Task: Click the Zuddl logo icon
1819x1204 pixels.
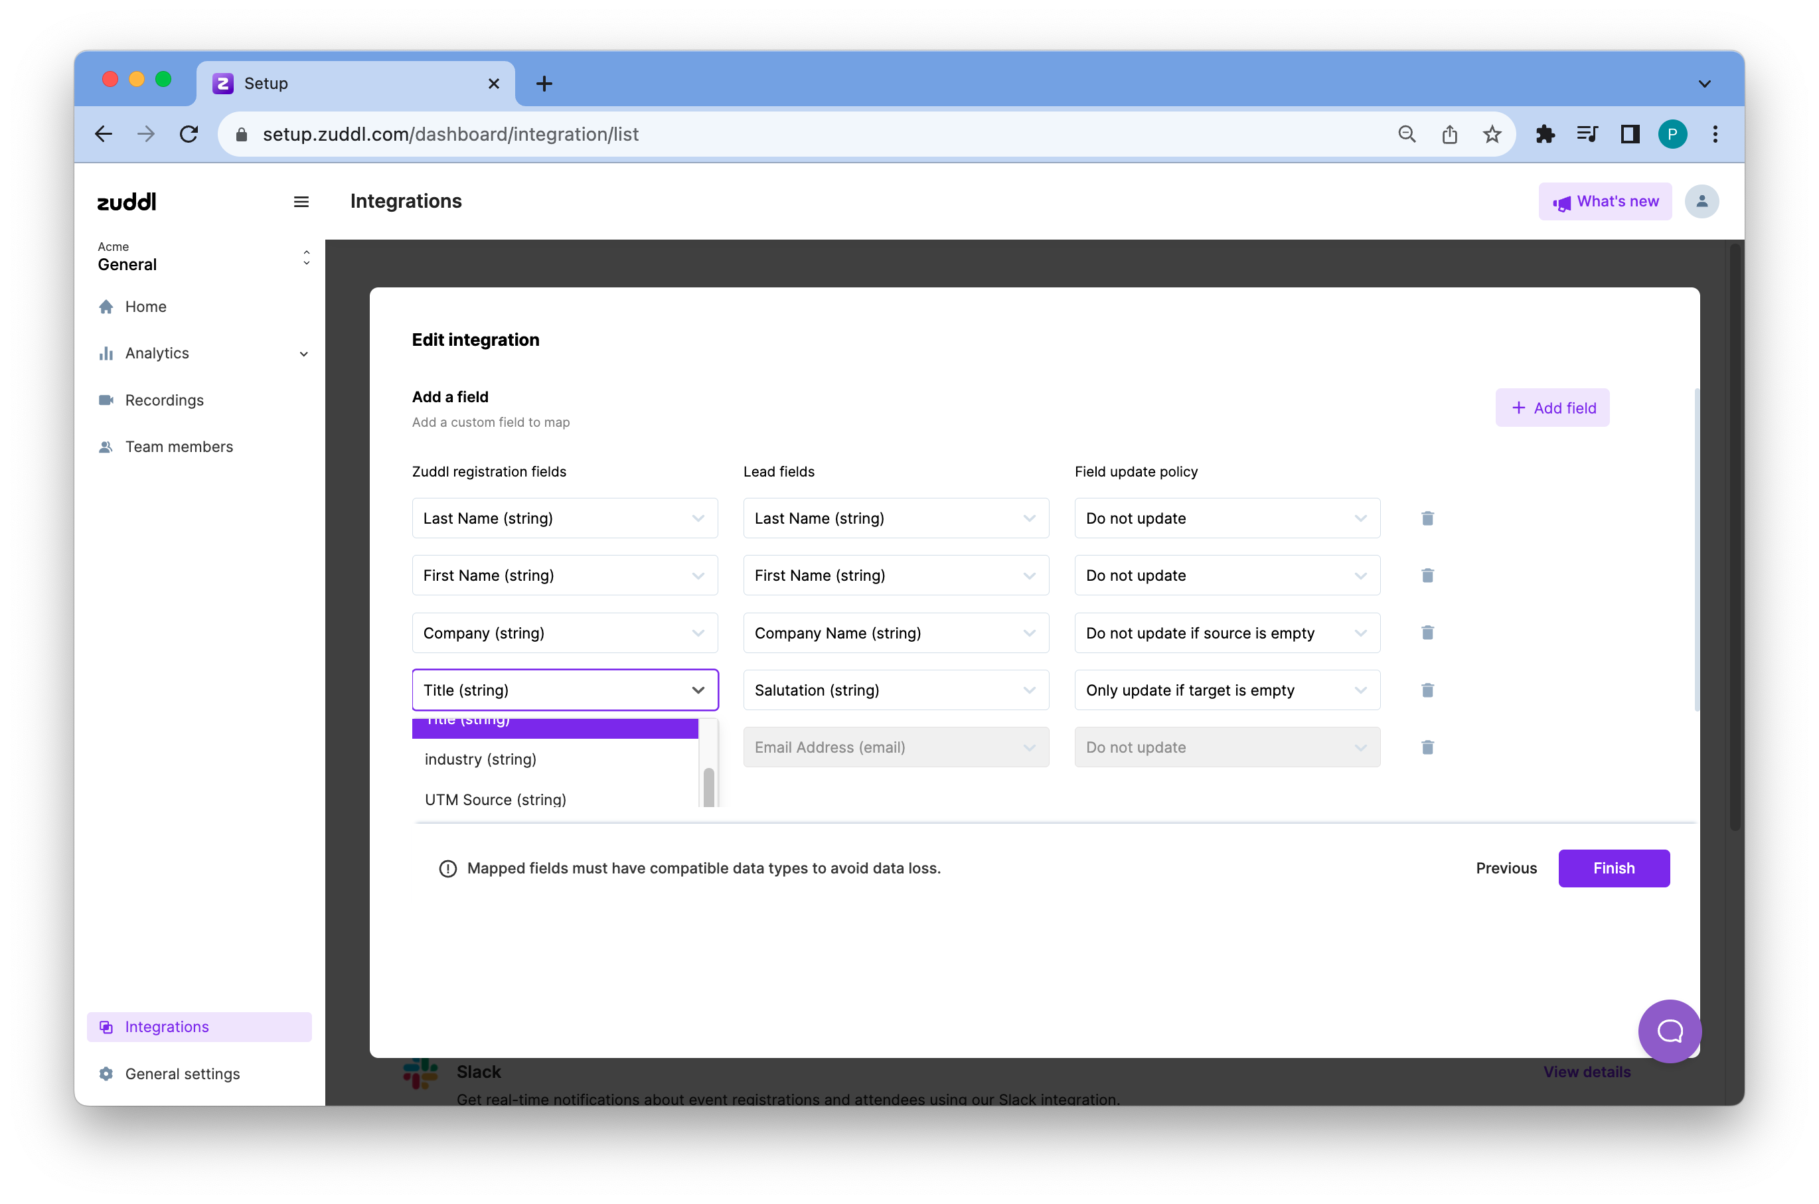Action: pyautogui.click(x=126, y=200)
